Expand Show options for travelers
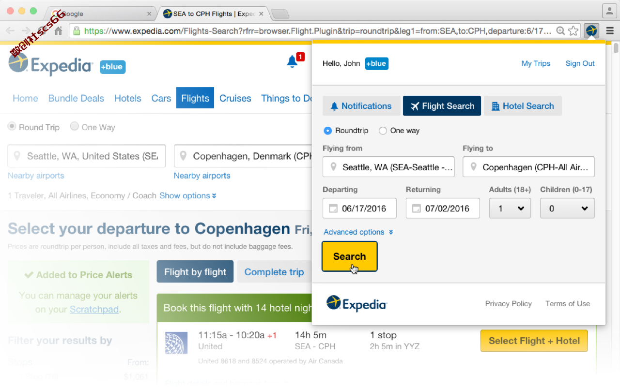This screenshot has width=620, height=387. click(188, 195)
